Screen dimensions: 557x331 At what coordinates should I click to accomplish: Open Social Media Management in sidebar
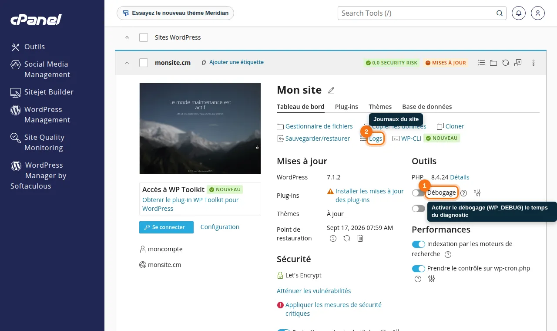[40, 69]
